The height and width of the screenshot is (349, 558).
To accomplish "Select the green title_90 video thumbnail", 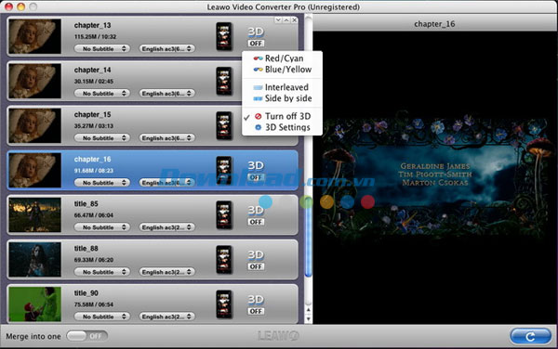I will [35, 304].
